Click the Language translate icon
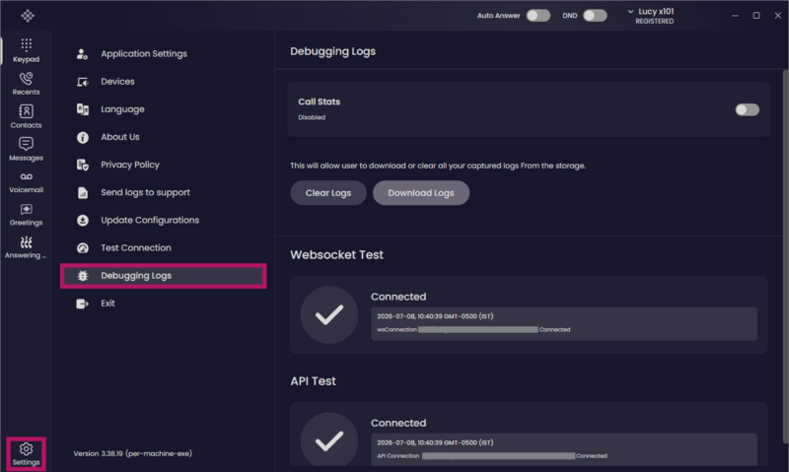Viewport: 789px width, 472px height. click(x=83, y=109)
